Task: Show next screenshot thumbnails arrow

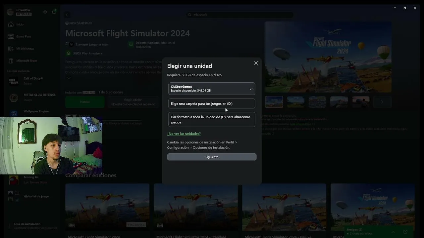Action: coord(382,102)
